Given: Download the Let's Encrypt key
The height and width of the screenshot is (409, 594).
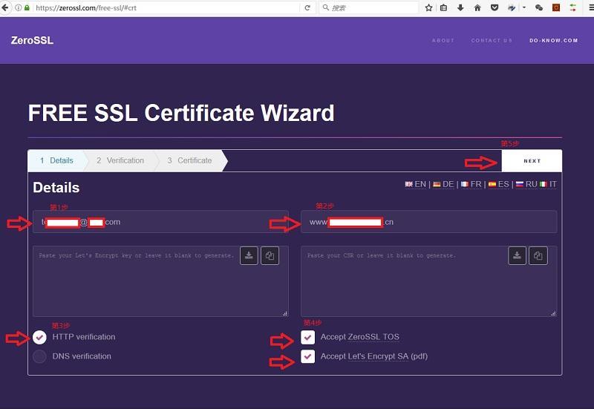Looking at the screenshot, I should 249,255.
